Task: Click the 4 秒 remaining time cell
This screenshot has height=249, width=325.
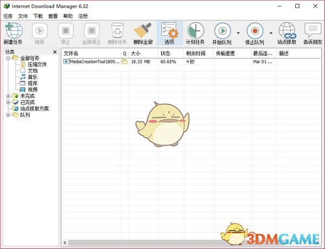Action: point(190,62)
